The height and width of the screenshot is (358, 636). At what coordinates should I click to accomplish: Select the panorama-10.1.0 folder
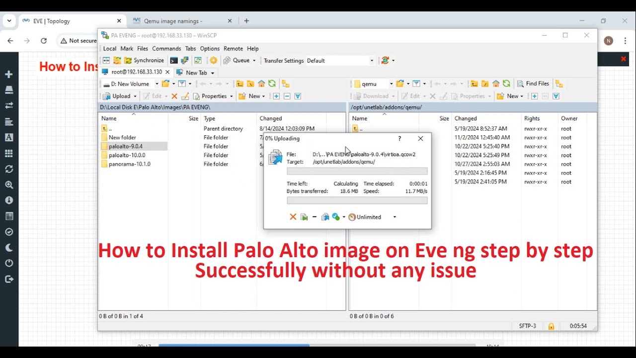(x=130, y=164)
